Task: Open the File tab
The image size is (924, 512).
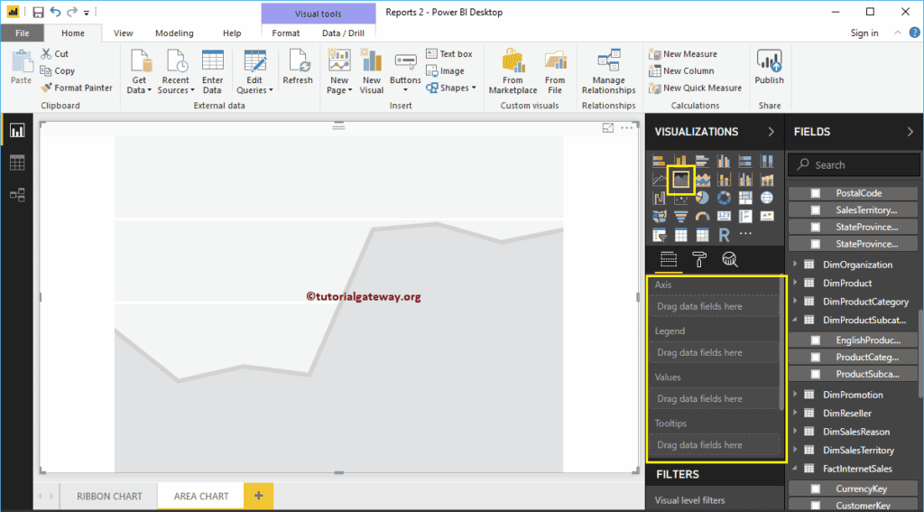Action: 22,33
